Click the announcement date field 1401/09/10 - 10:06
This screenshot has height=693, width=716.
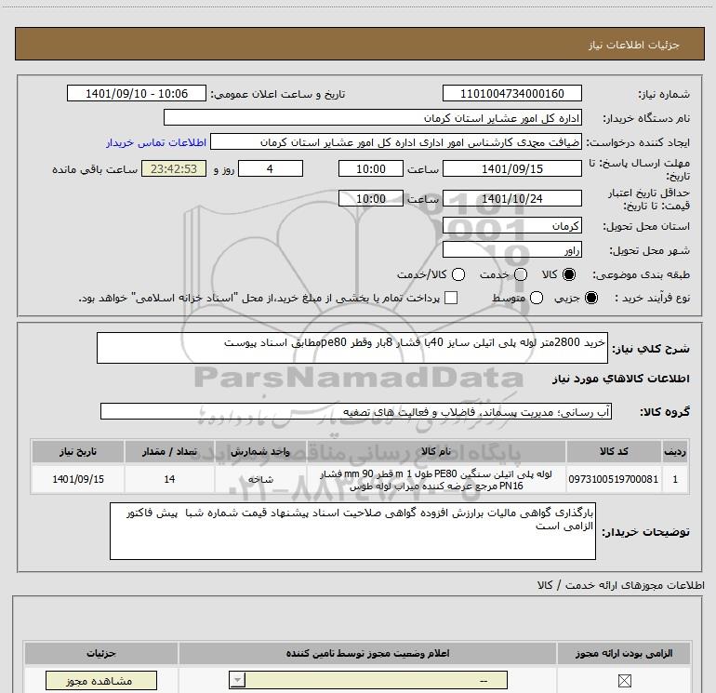coord(137,94)
